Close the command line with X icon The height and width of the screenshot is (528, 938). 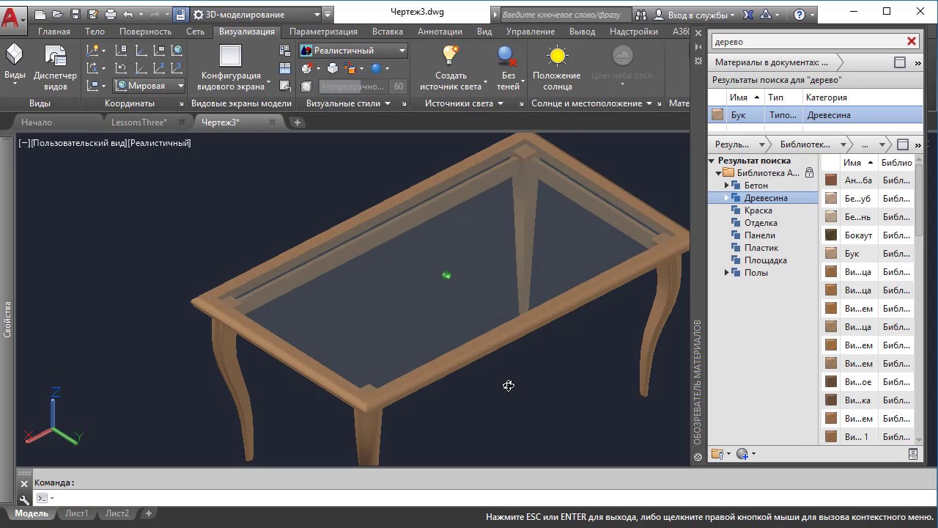point(24,483)
